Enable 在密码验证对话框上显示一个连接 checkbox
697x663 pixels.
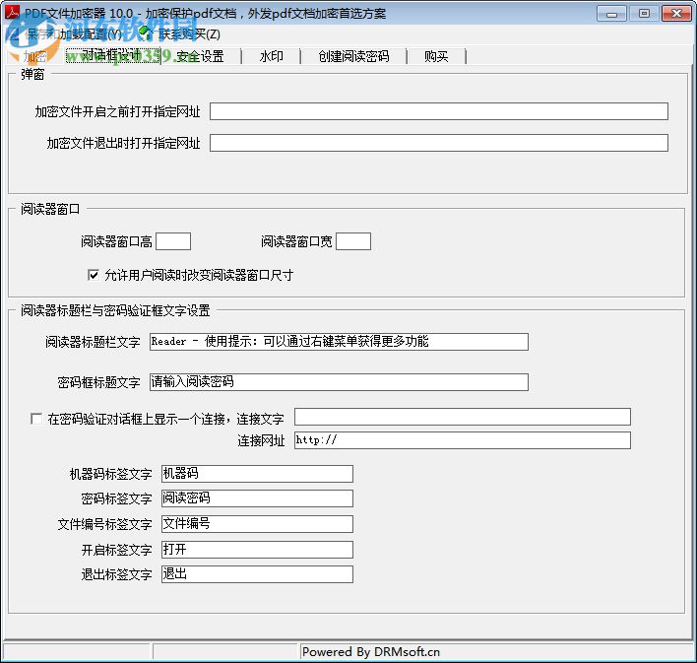coord(36,419)
